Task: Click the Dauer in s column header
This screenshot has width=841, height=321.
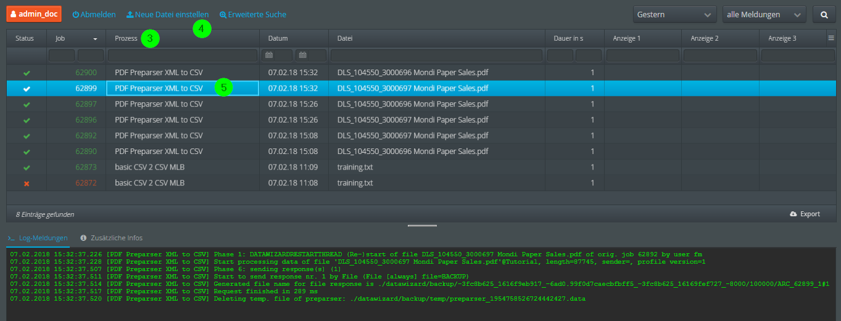Action: [574, 38]
